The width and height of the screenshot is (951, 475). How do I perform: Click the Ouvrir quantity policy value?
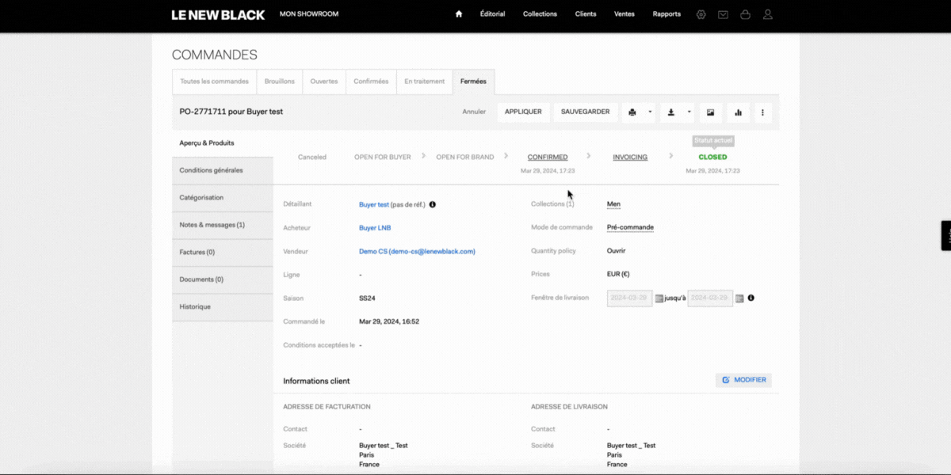pyautogui.click(x=617, y=251)
